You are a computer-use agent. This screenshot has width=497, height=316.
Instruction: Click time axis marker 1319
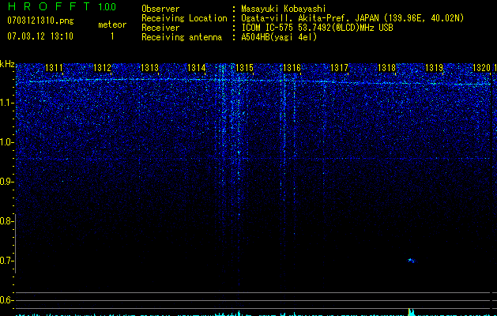434,68
